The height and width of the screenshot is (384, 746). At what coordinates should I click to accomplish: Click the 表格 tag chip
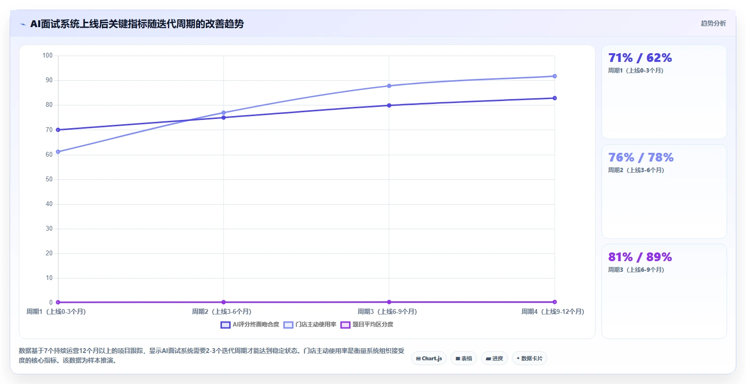tap(464, 358)
